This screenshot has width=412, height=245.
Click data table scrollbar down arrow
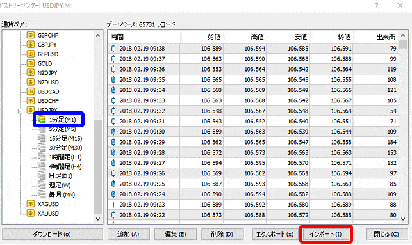tap(403, 219)
